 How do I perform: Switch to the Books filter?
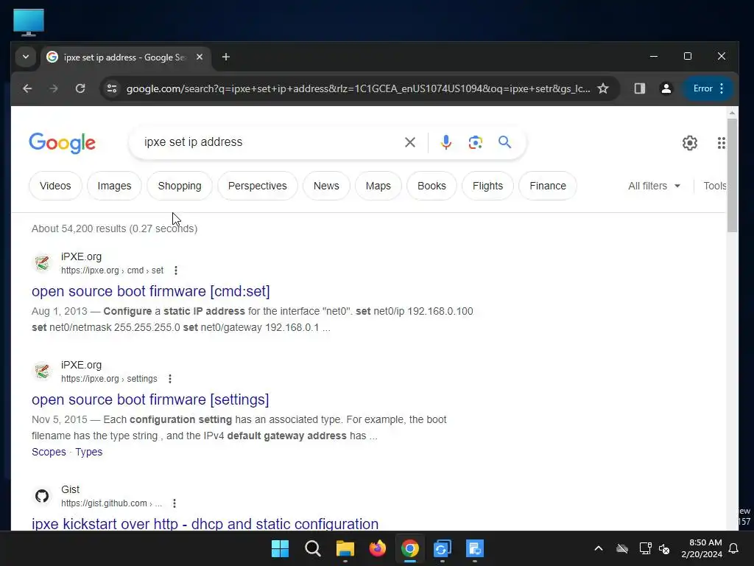[431, 186]
